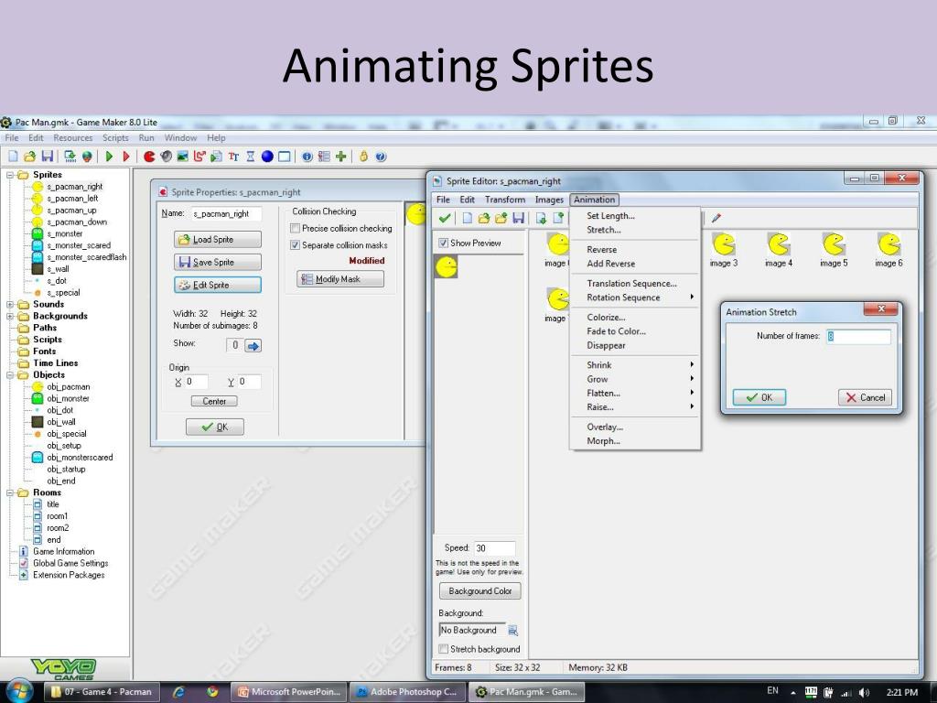Save the game using the main toolbar floppy icon
This screenshot has width=937, height=703.
click(x=48, y=157)
